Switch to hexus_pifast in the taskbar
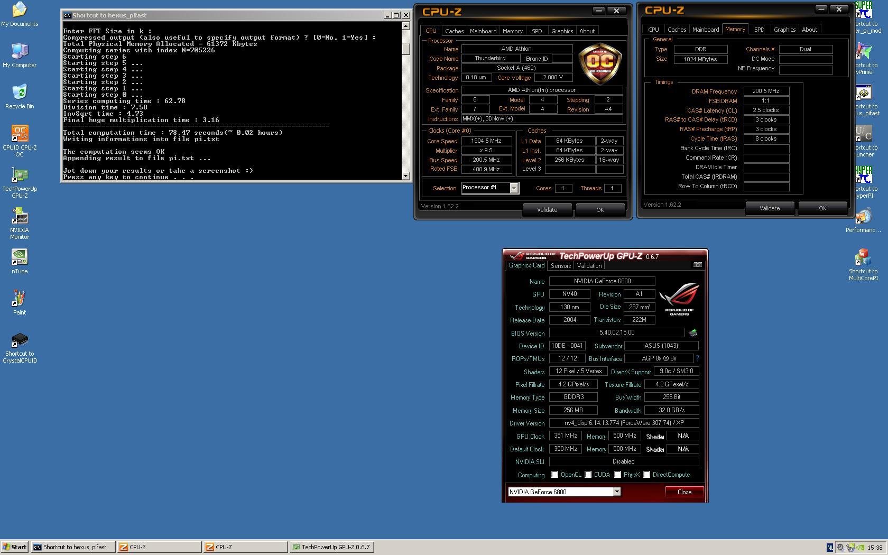 coord(73,547)
